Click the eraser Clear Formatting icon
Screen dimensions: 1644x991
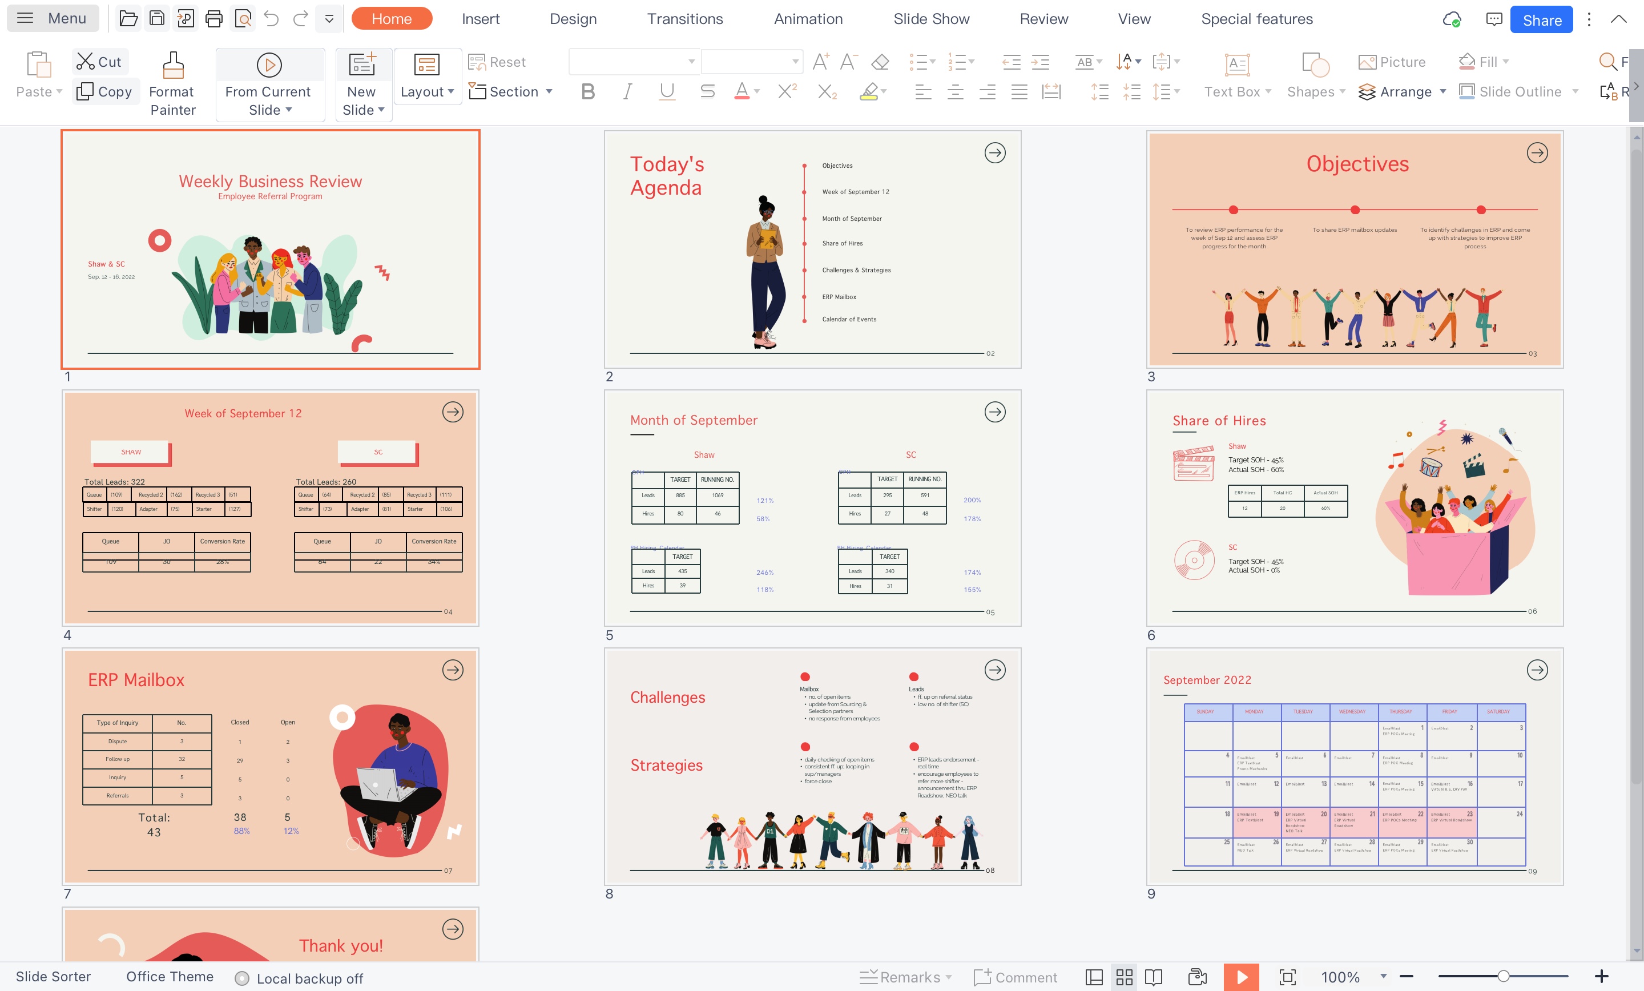(x=880, y=62)
